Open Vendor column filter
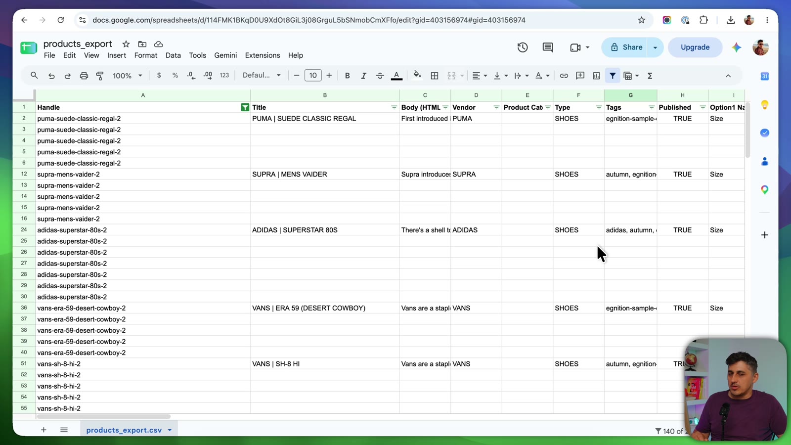The width and height of the screenshot is (791, 445). pyautogui.click(x=496, y=107)
